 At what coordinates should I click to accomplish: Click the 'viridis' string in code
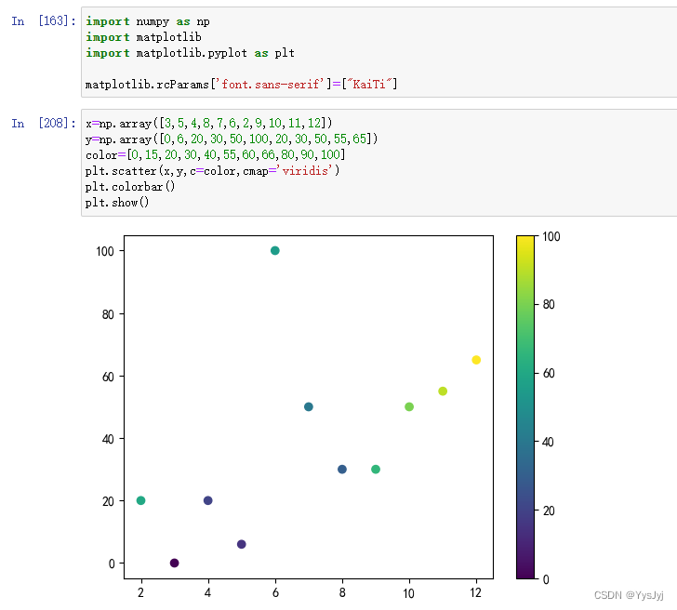[x=305, y=170]
